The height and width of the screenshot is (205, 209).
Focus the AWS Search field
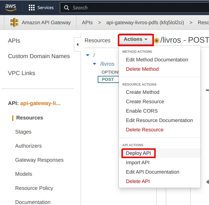coord(134,8)
